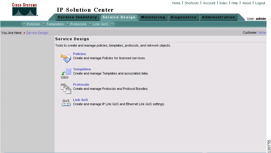Open the Diagnostics tab
This screenshot has height=153, width=271.
183,17
